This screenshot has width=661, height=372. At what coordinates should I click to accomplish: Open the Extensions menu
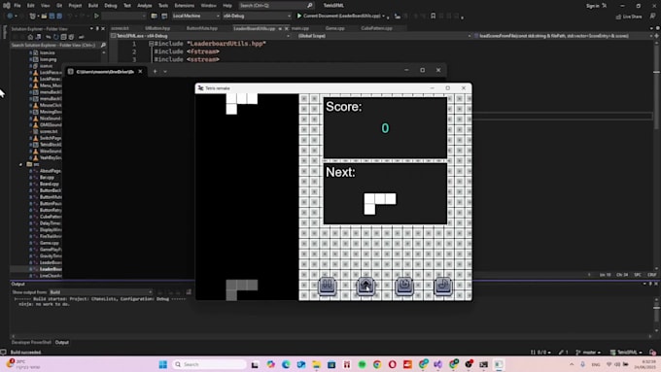point(185,6)
